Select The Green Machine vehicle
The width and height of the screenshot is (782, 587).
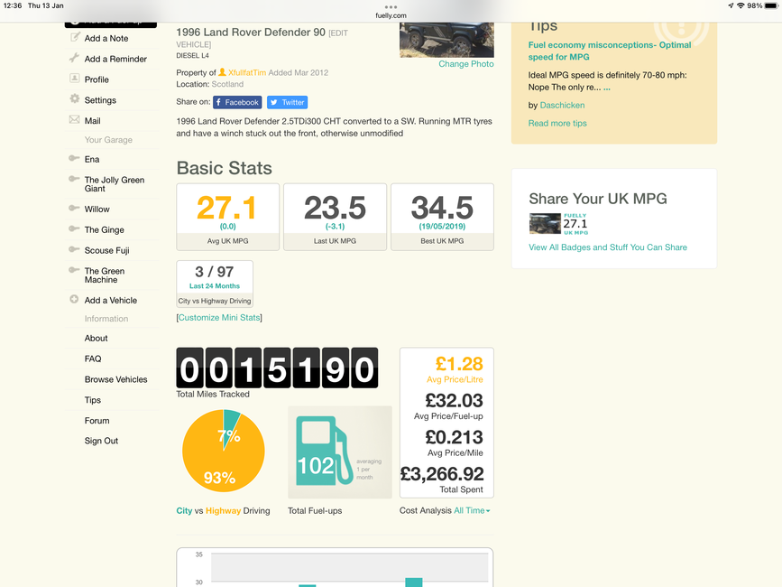105,275
